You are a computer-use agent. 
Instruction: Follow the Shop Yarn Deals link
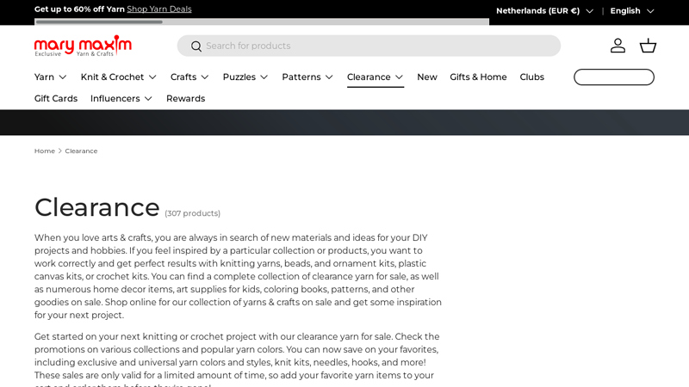click(159, 9)
